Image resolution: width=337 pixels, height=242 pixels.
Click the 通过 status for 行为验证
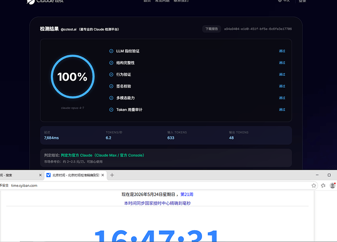(x=282, y=74)
